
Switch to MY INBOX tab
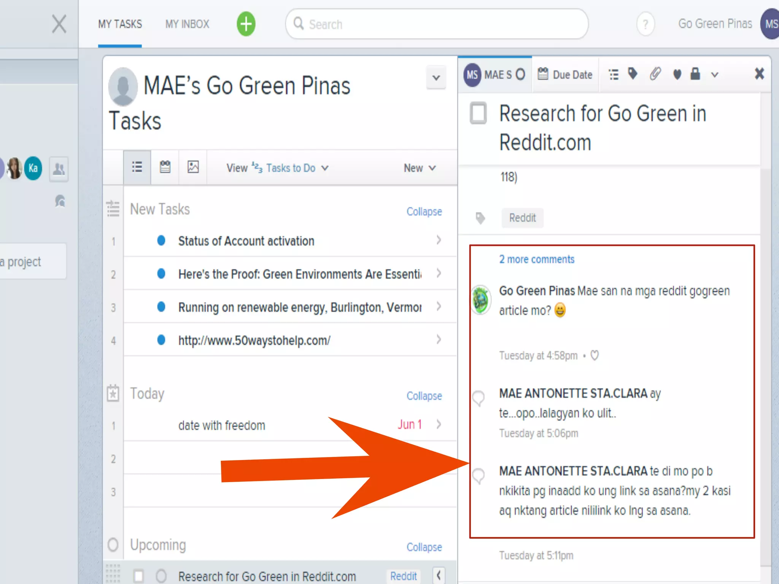(x=187, y=24)
